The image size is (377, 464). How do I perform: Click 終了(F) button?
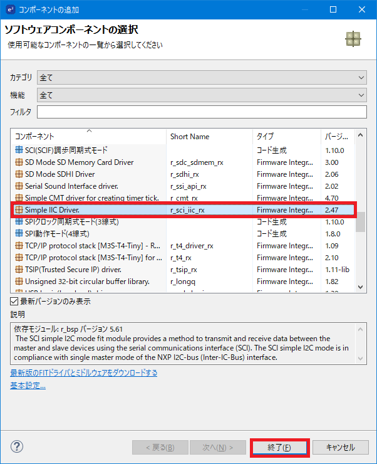279,447
